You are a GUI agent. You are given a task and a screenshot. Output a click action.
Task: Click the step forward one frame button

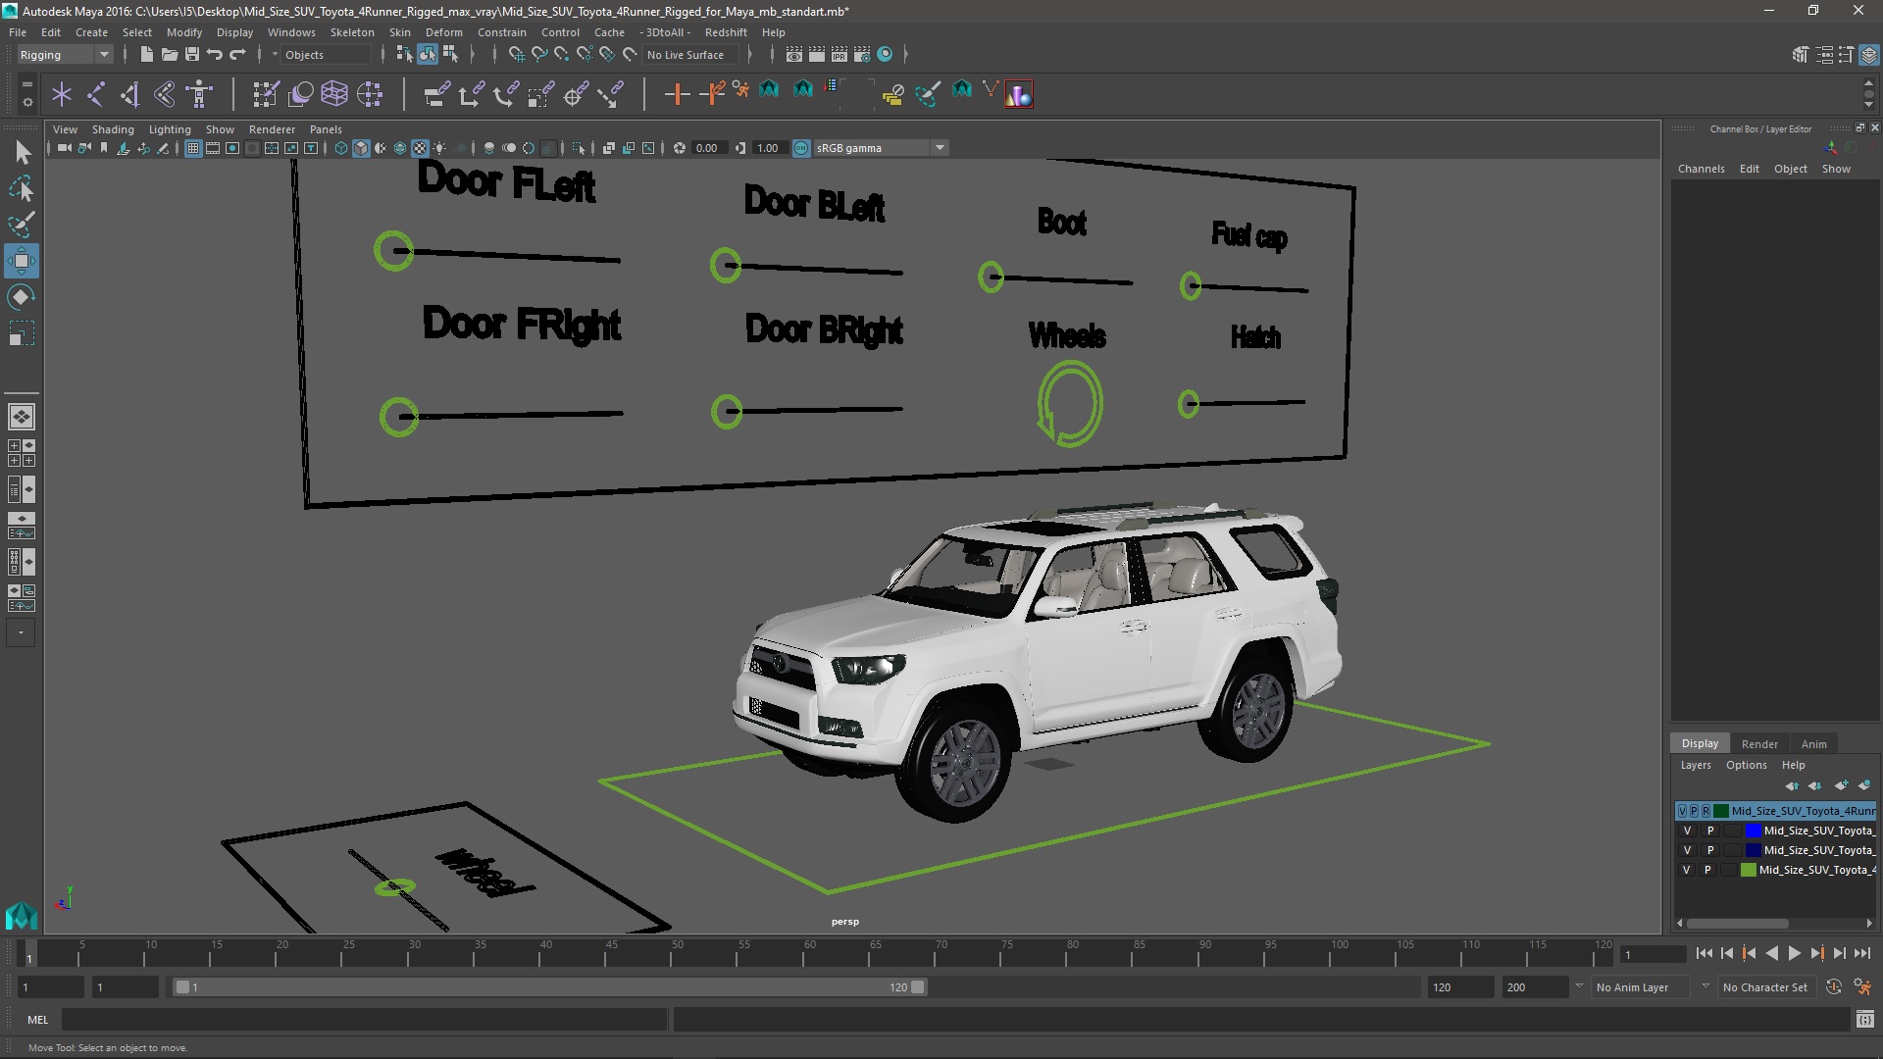coord(1840,953)
